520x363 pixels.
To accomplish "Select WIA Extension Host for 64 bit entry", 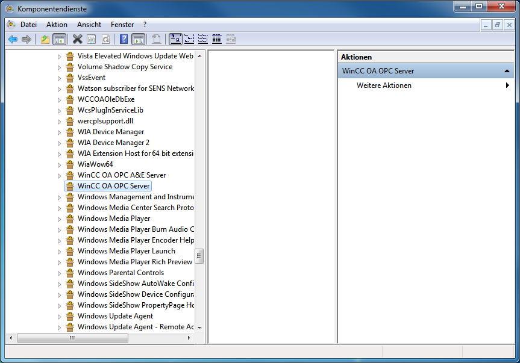I will [x=136, y=154].
